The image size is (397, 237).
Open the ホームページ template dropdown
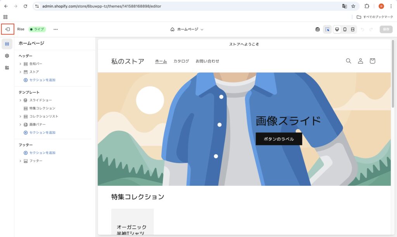pyautogui.click(x=187, y=29)
